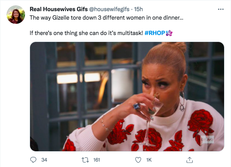Click the Real Housewives Gifs profile avatar
The image size is (231, 167).
[x=16, y=14]
